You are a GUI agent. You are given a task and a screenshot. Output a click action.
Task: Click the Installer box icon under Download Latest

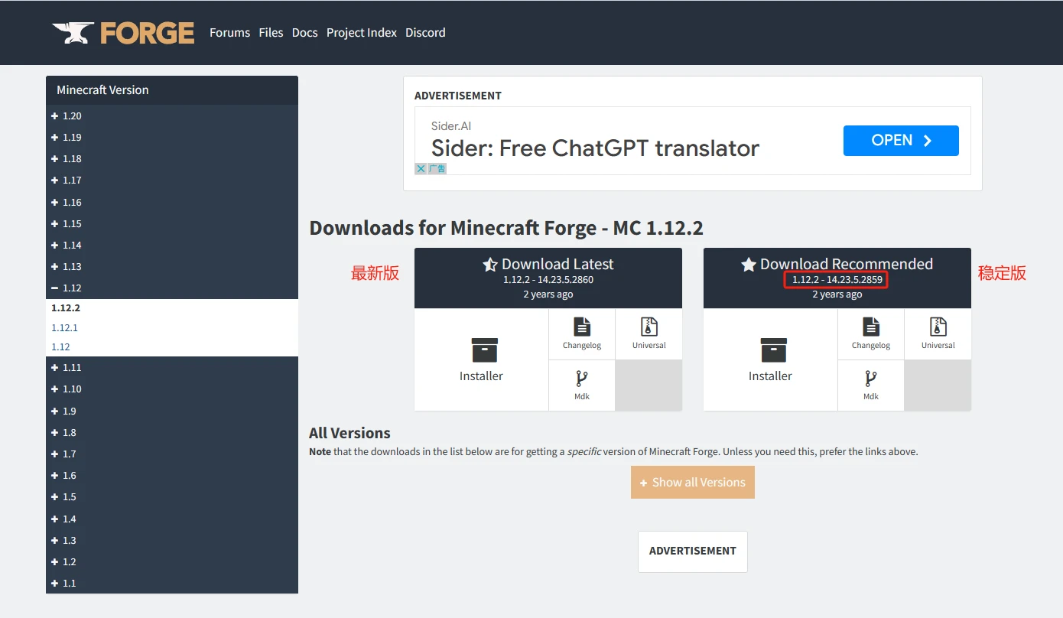coord(485,350)
